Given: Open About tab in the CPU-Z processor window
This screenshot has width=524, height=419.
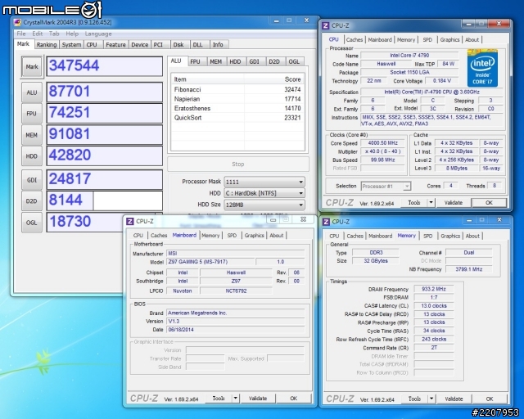Looking at the screenshot, I should tap(472, 39).
